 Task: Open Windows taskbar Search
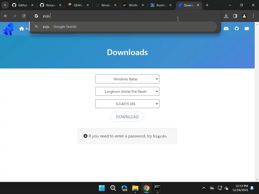[x=113, y=188]
